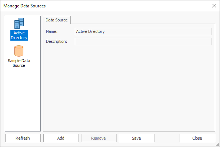Close the Manage Data Sources dialog via X
Viewport: 220px width, 147px height.
pyautogui.click(x=214, y=6)
